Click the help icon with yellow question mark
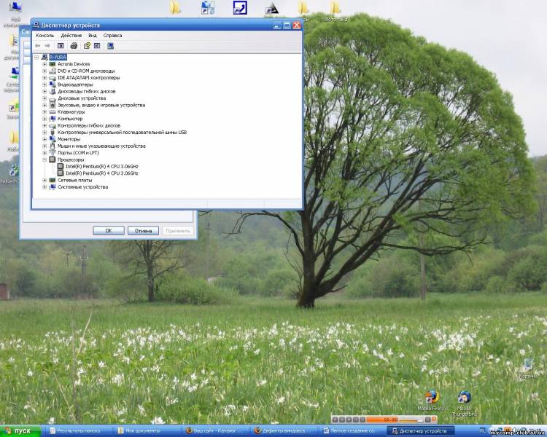This screenshot has height=437, width=547. click(87, 46)
